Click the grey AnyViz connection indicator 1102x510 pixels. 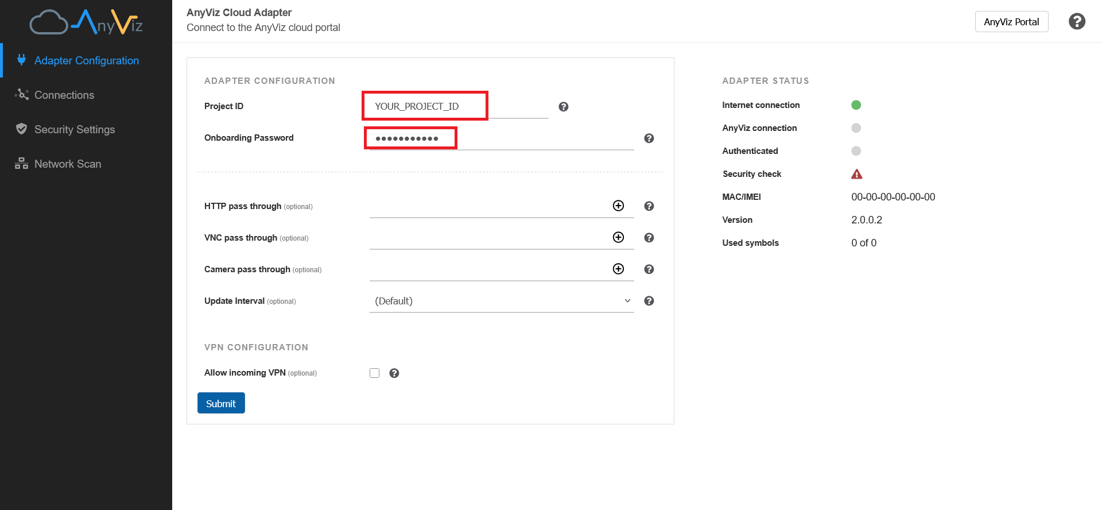click(x=856, y=127)
